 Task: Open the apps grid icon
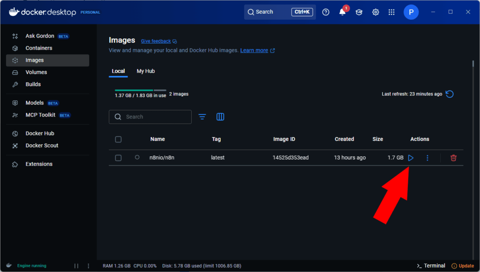pos(391,12)
